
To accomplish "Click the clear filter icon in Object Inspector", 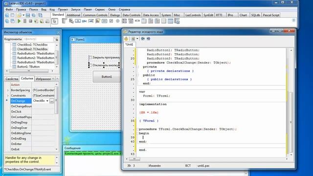I will pyautogui.click(x=56, y=39).
